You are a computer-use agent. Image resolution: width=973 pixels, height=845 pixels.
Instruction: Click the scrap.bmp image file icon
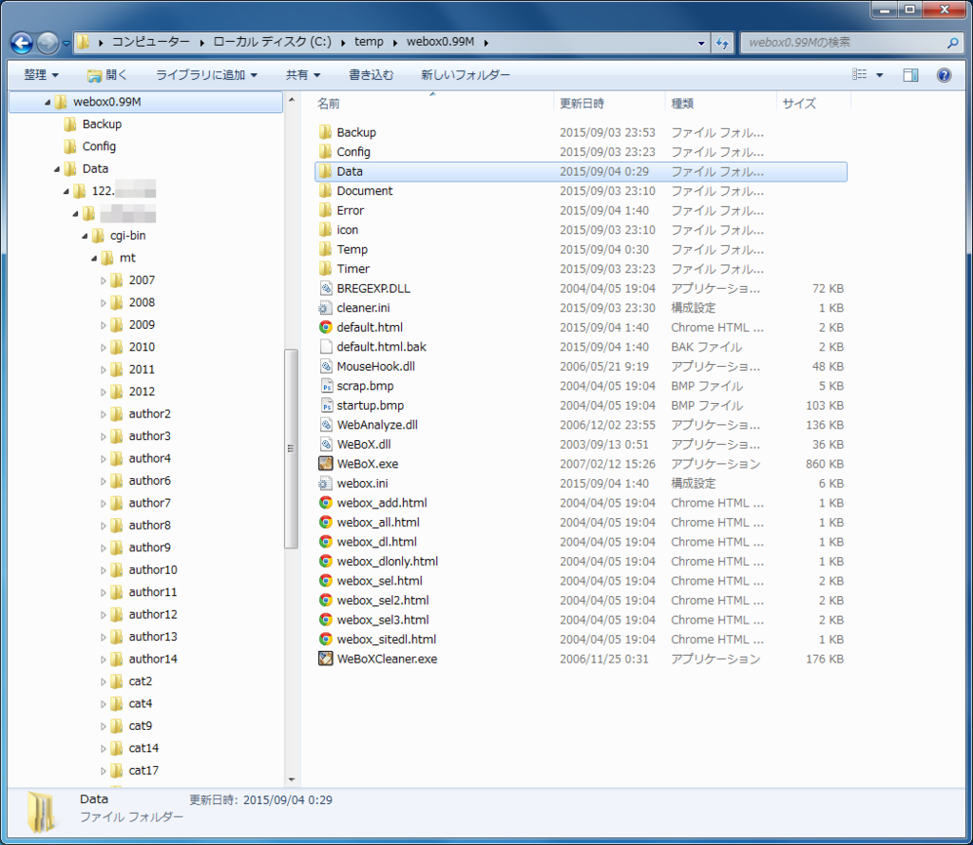(326, 386)
